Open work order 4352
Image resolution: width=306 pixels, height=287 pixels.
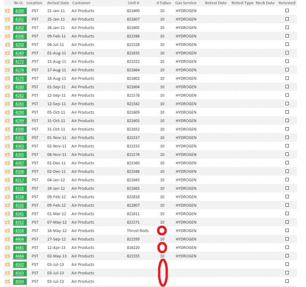click(x=20, y=222)
